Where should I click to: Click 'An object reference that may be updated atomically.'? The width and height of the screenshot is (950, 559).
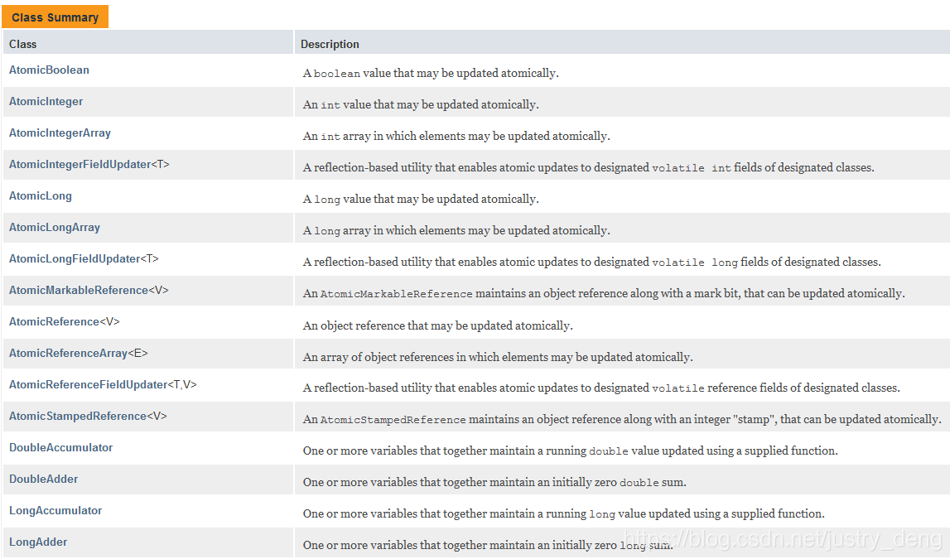[438, 325]
